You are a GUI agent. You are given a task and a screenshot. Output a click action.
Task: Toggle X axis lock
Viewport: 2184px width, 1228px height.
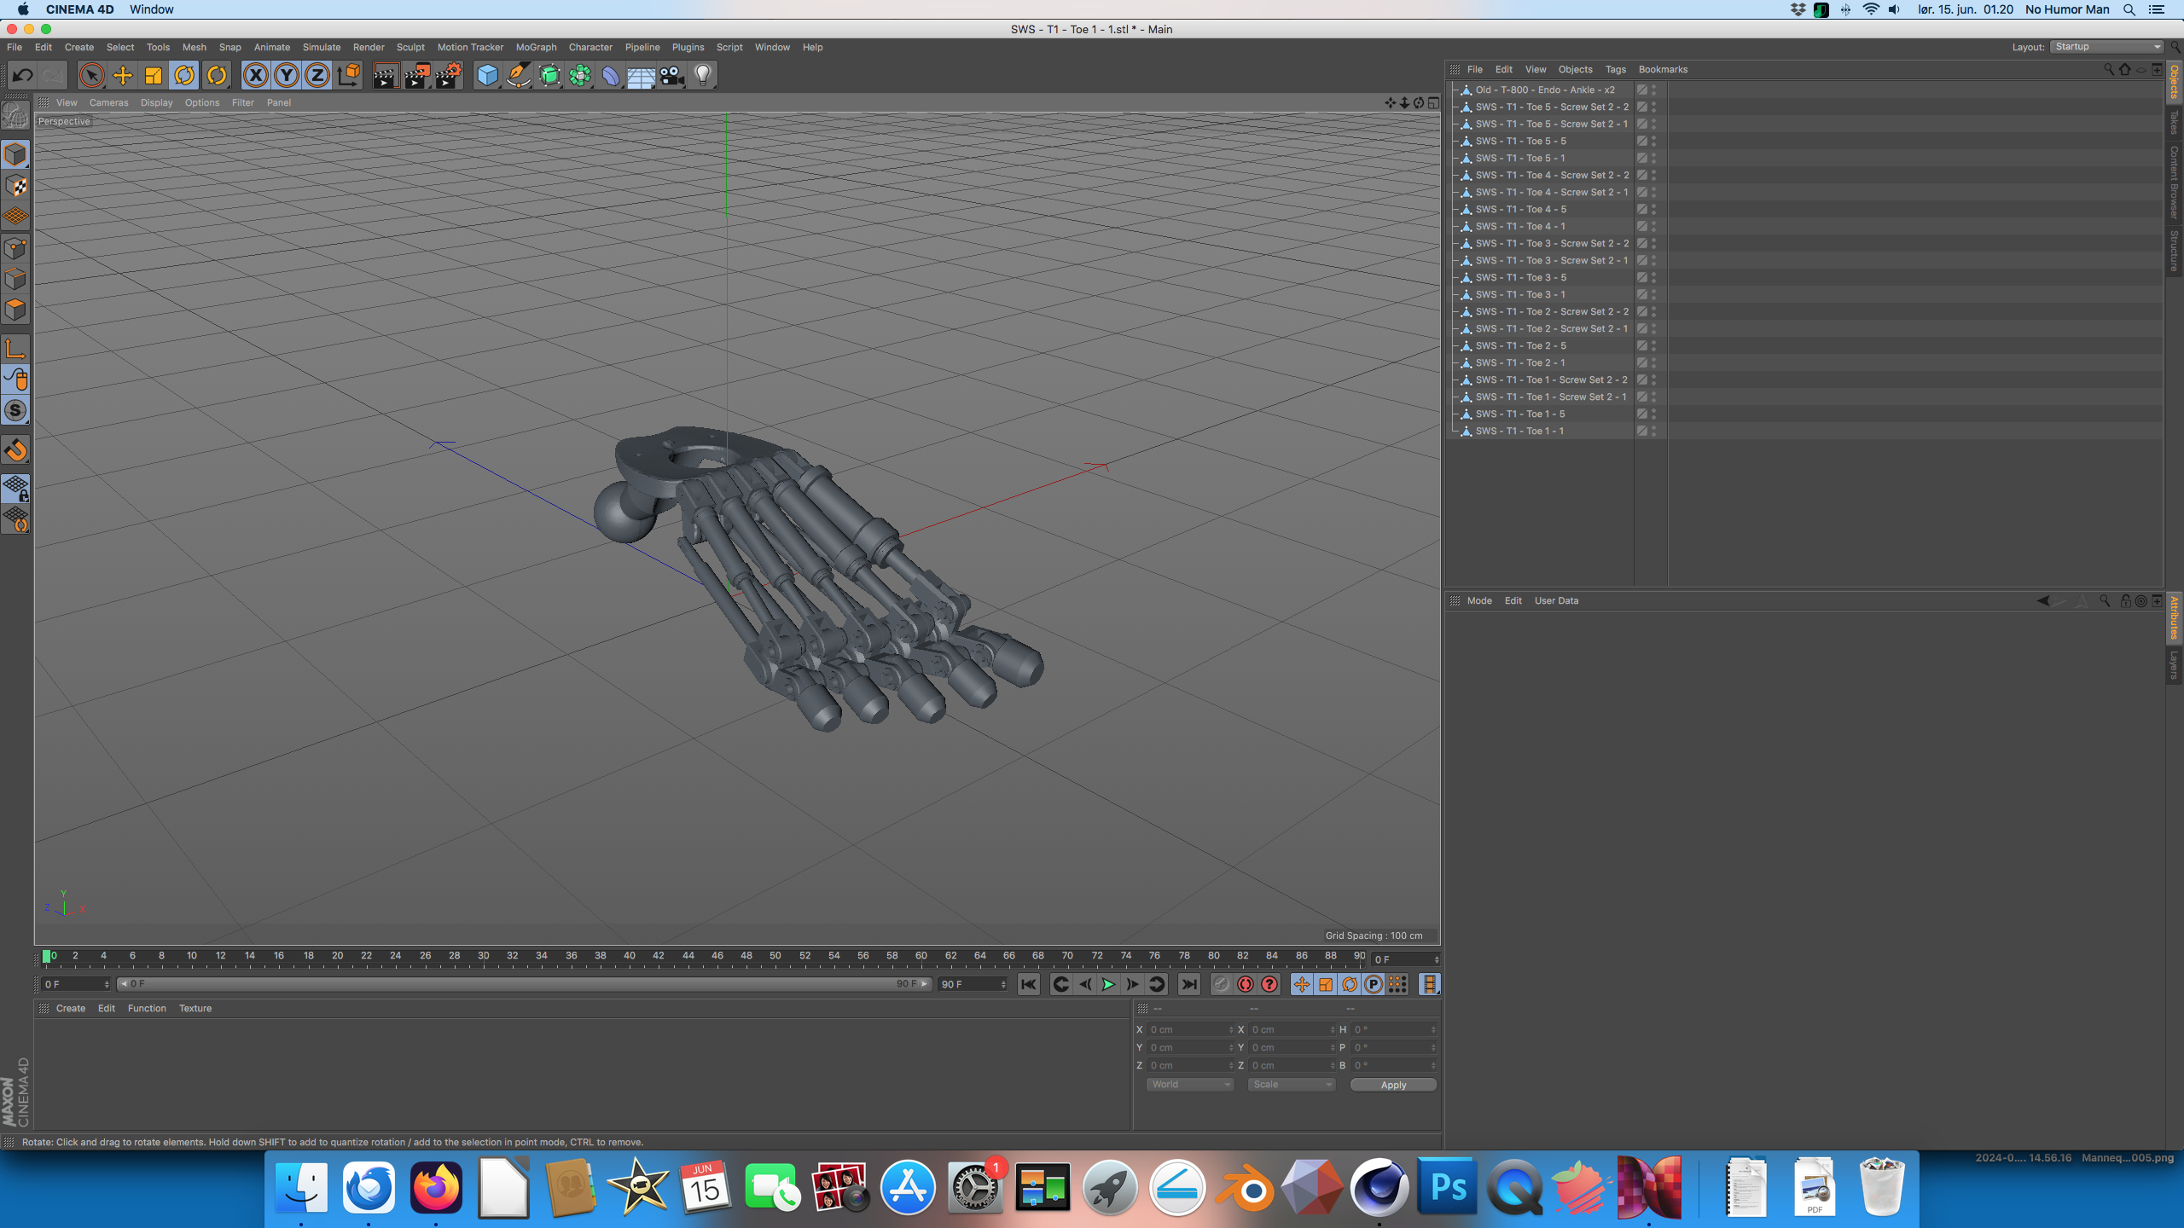(255, 75)
